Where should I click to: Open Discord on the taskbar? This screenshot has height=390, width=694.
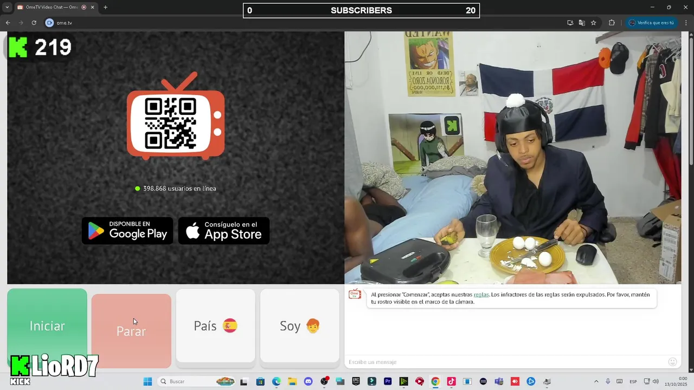click(308, 381)
